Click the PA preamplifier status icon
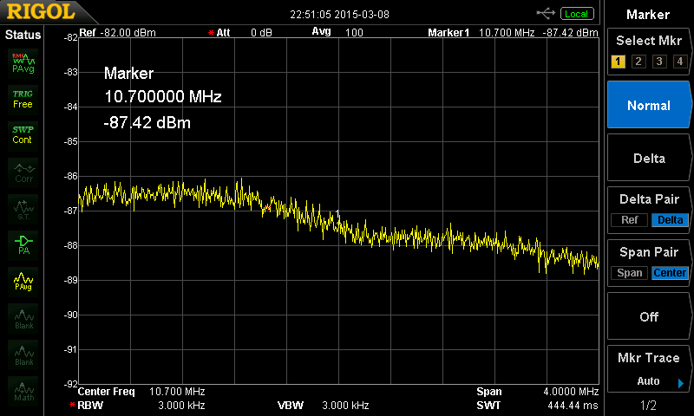 click(x=23, y=245)
